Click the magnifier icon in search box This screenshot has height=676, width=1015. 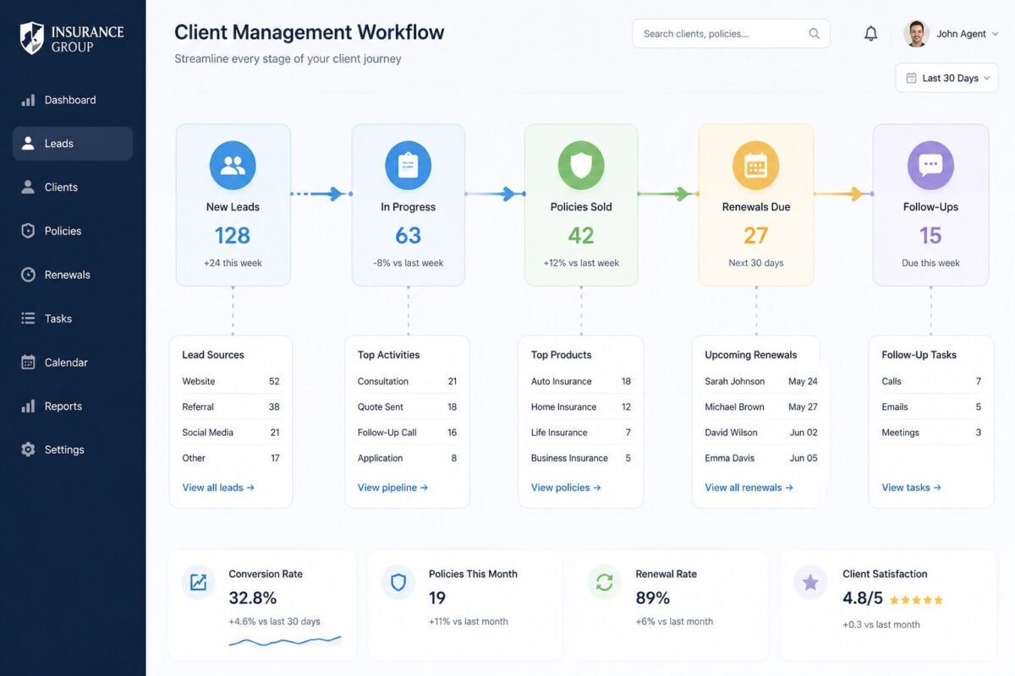(x=814, y=34)
